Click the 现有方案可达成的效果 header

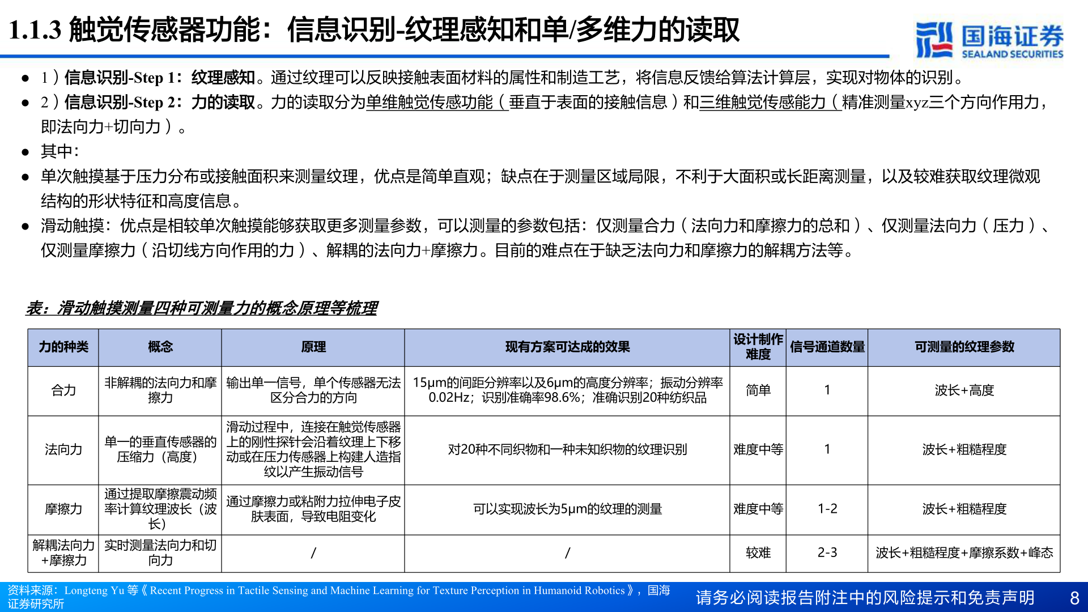point(567,348)
